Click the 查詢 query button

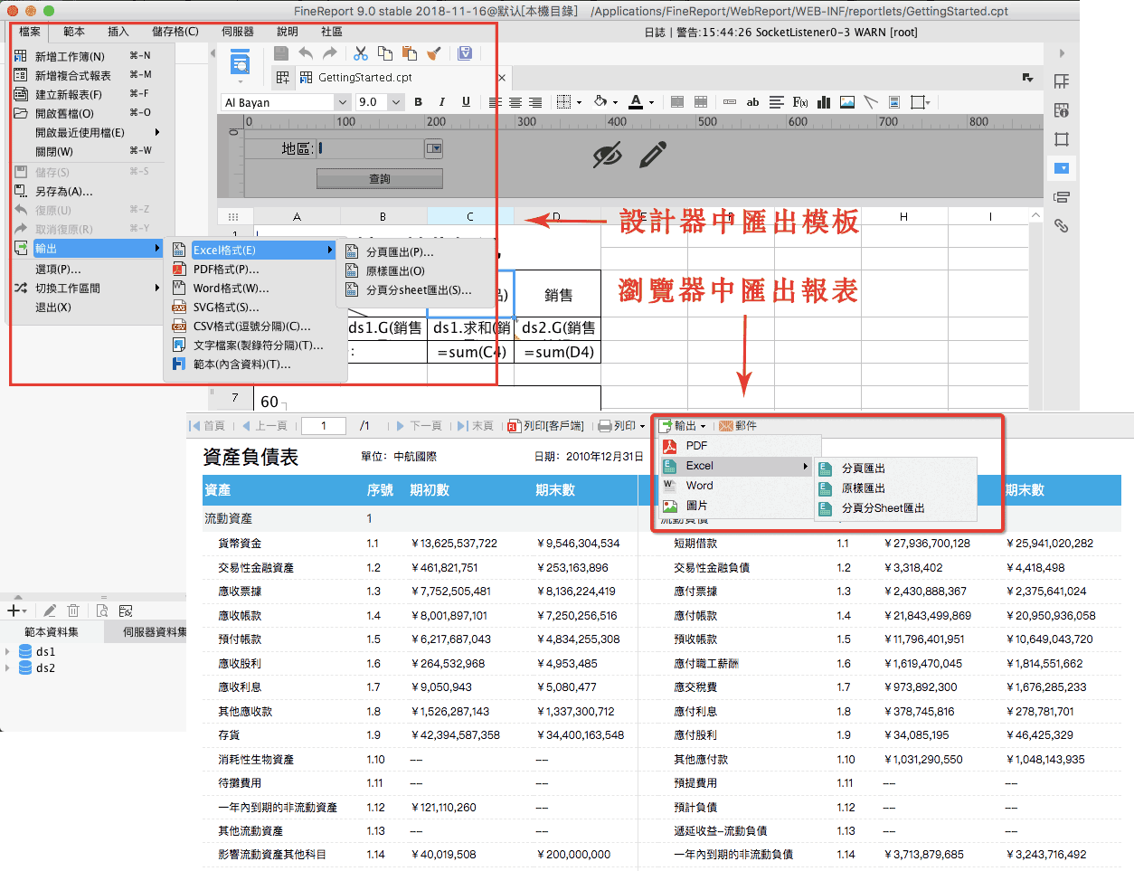click(x=380, y=179)
